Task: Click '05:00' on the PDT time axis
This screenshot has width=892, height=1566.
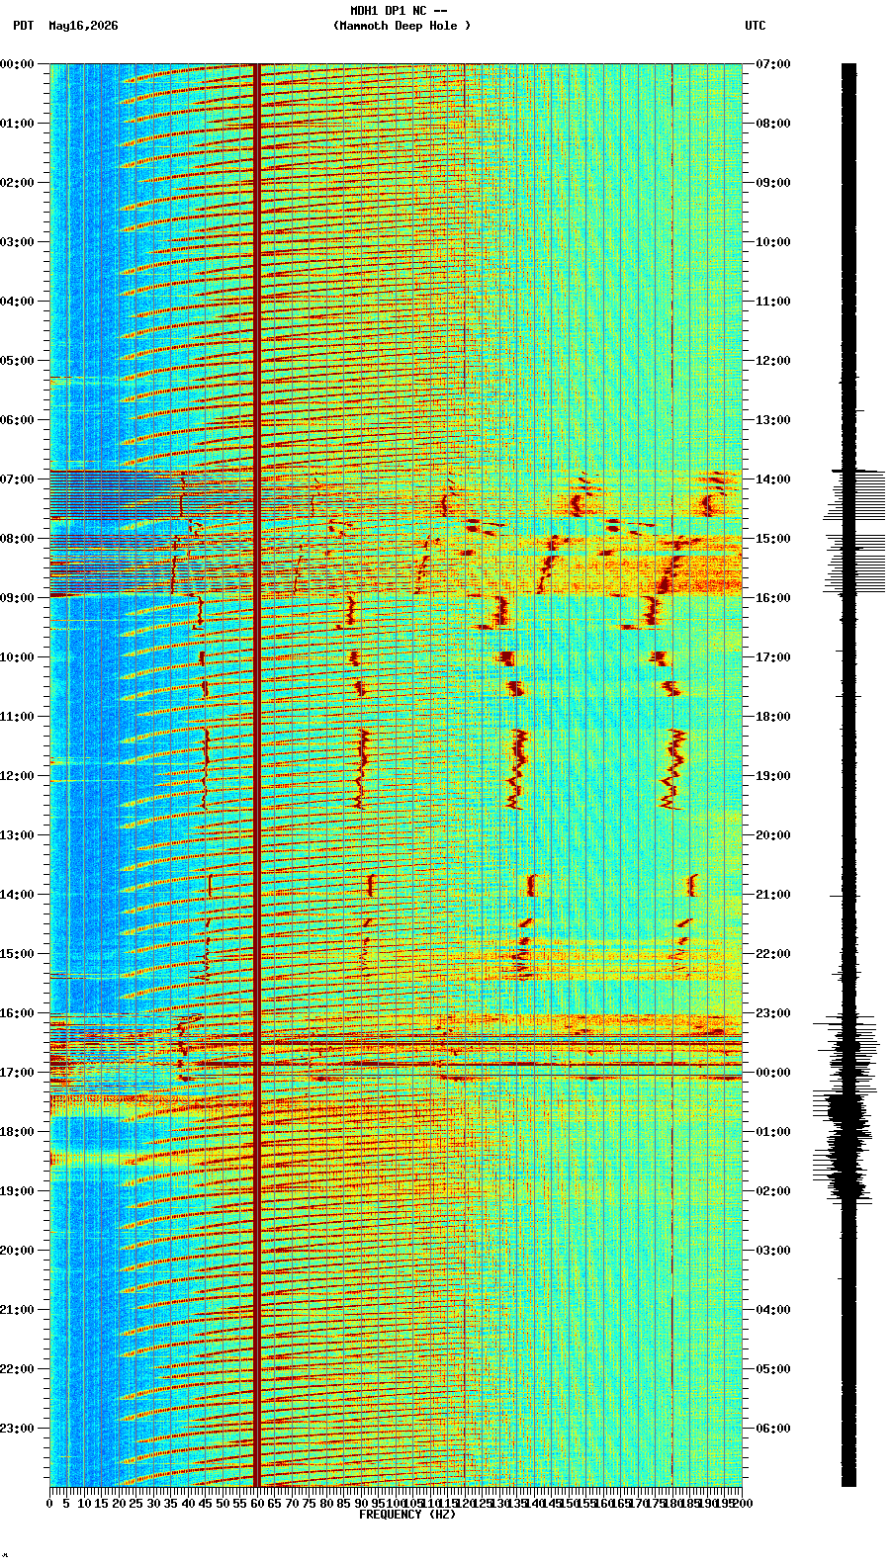Action: (17, 361)
